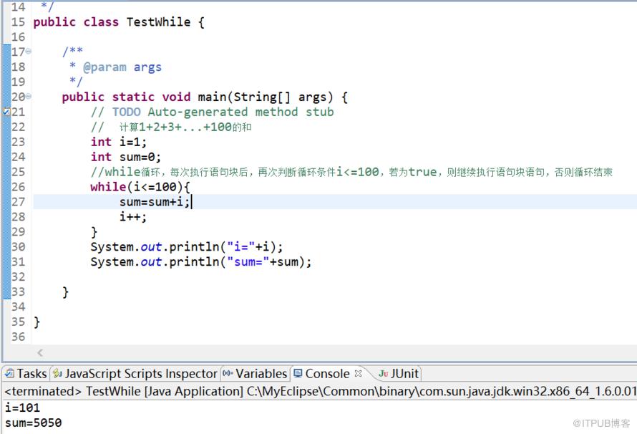Click the Console monitor icon
Screen dimensions: 637x434
point(298,373)
